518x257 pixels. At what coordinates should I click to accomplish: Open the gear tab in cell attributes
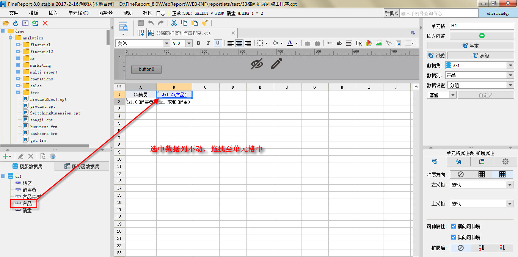pyautogui.click(x=505, y=161)
